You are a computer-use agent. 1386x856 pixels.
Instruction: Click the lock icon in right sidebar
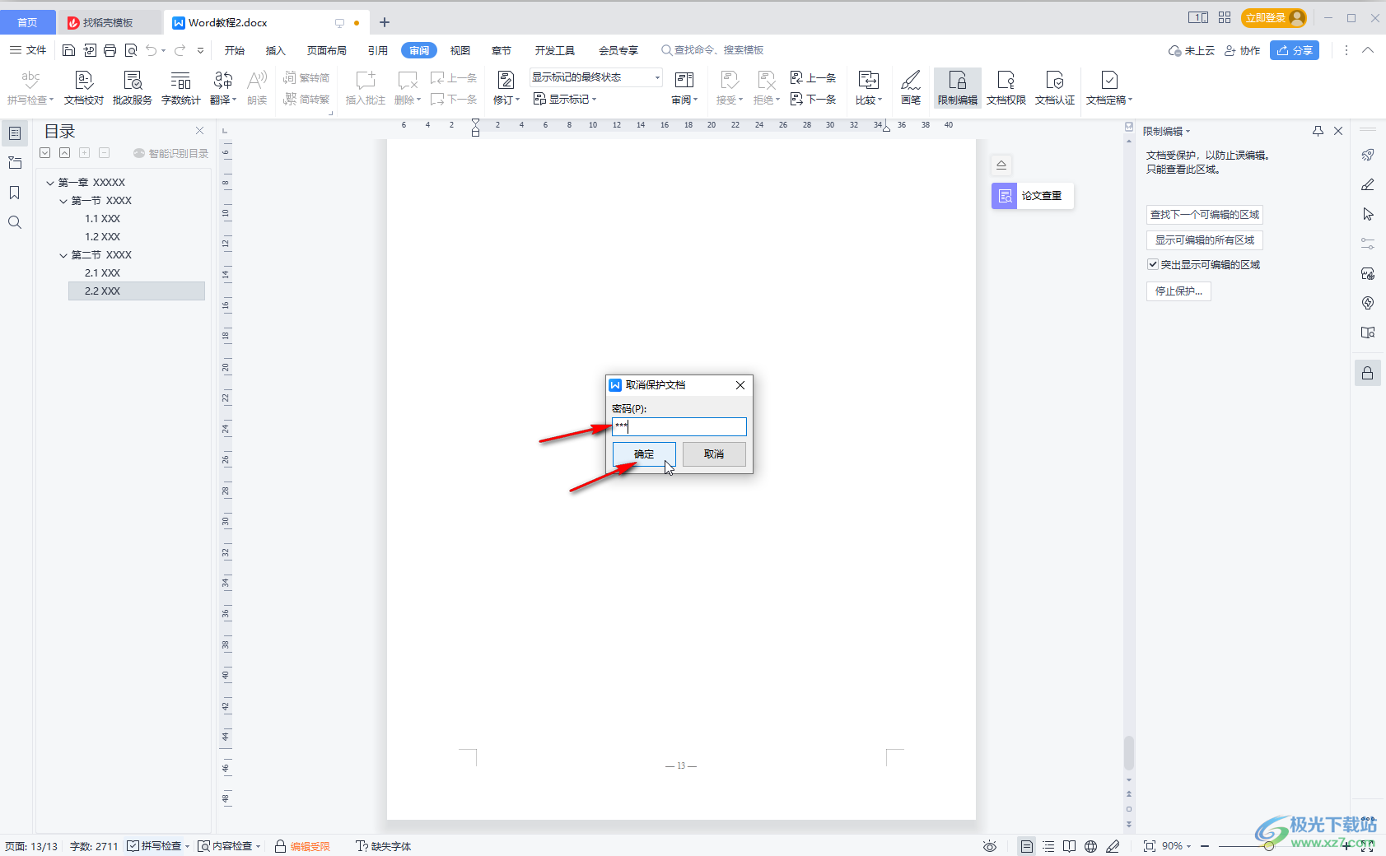pyautogui.click(x=1368, y=373)
